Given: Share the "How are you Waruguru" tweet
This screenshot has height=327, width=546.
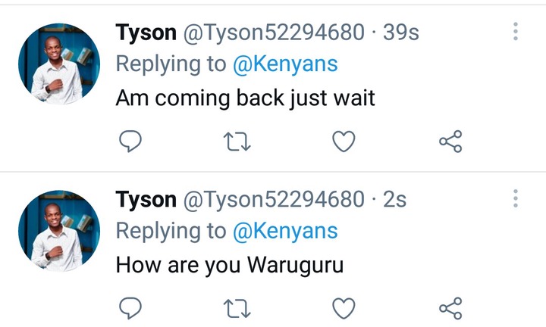Looking at the screenshot, I should [x=450, y=309].
